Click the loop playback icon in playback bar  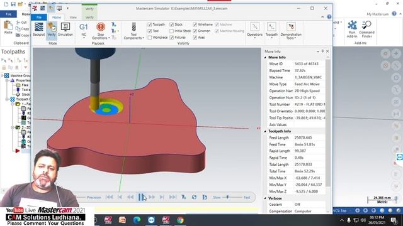coord(194,197)
